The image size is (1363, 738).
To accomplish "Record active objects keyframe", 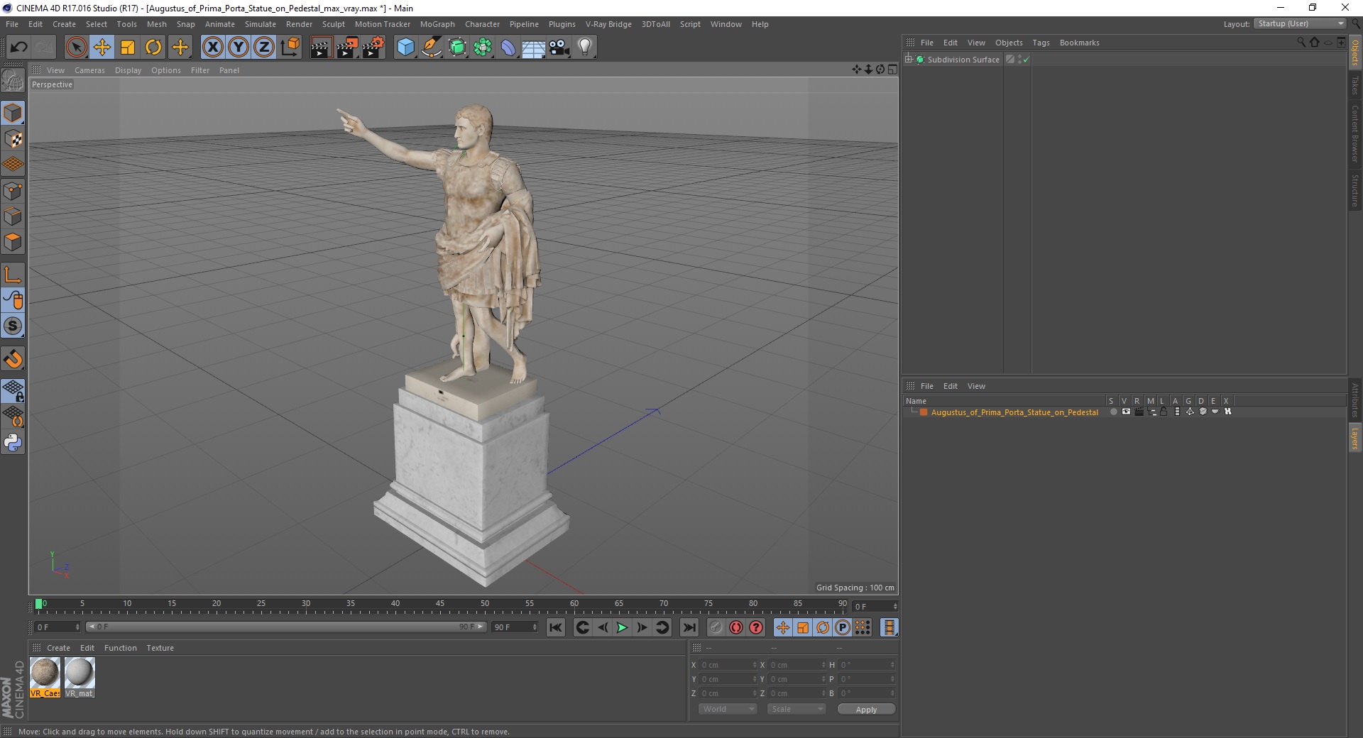I will click(716, 627).
